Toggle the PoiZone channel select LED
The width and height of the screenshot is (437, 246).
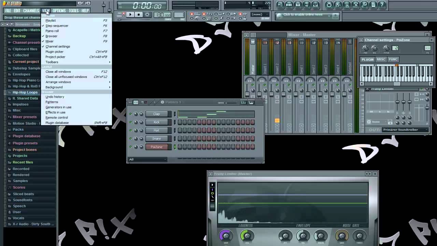click(x=175, y=147)
